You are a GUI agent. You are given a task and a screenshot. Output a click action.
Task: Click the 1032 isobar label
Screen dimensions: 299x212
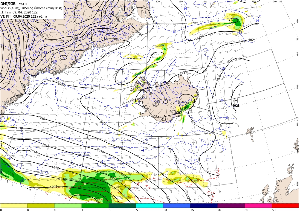coord(76,7)
